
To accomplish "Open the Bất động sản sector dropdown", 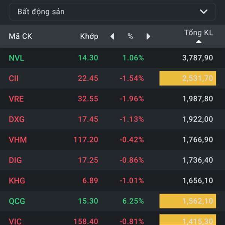I will tap(112, 12).
